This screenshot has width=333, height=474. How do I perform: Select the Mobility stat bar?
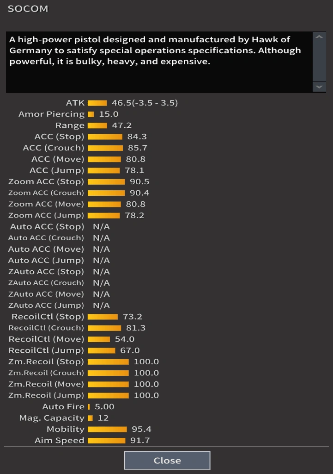107,430
